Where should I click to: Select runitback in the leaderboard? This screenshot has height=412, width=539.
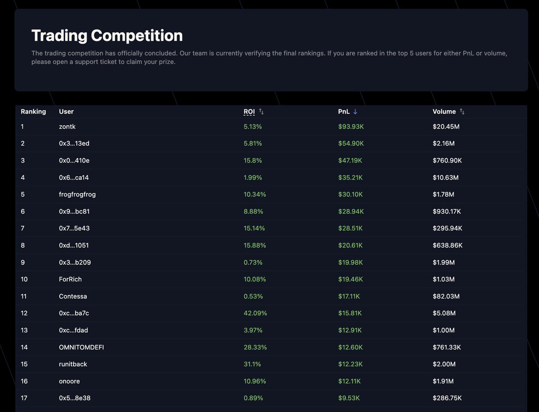point(73,364)
